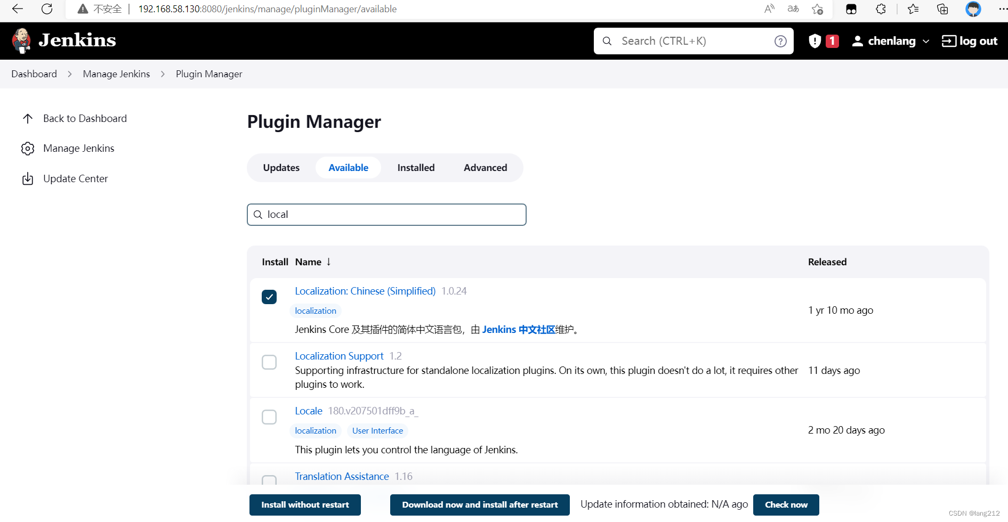
Task: Click the user person icon beside chenlang
Action: point(857,41)
